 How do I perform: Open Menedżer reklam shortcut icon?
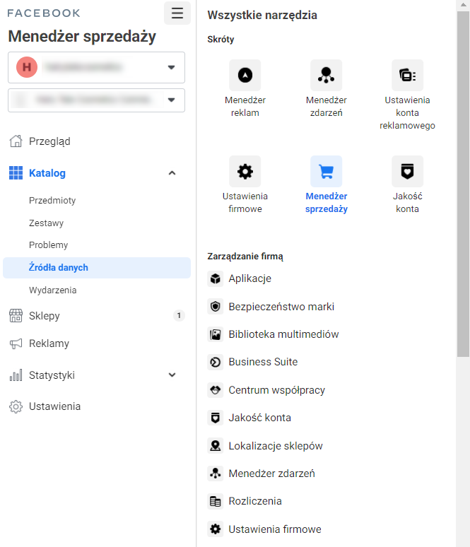(245, 76)
